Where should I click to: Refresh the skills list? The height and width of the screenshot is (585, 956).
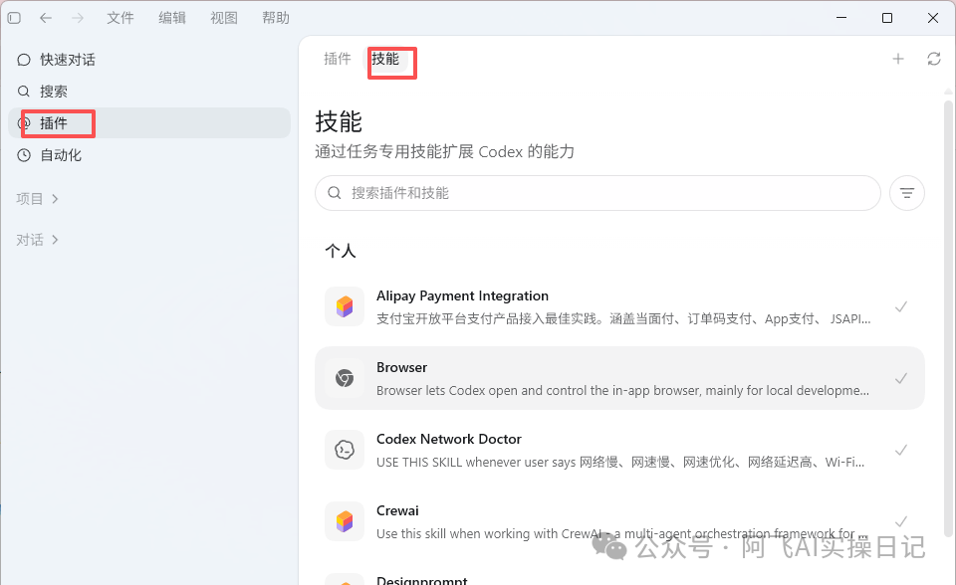click(x=934, y=59)
